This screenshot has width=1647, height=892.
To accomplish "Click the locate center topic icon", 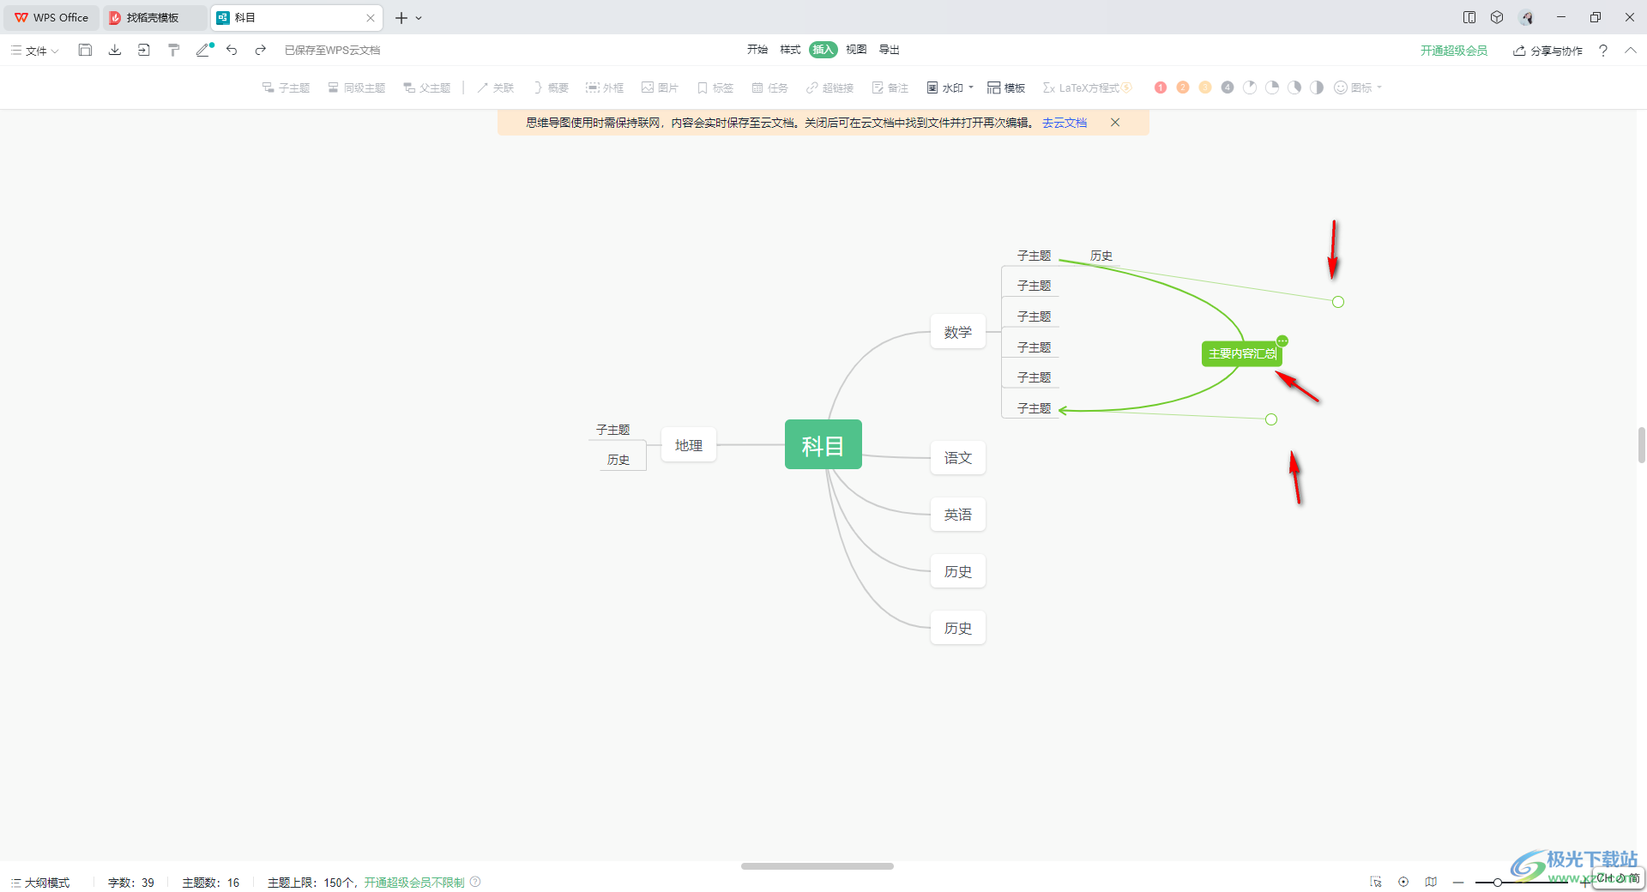I will coord(1403,882).
